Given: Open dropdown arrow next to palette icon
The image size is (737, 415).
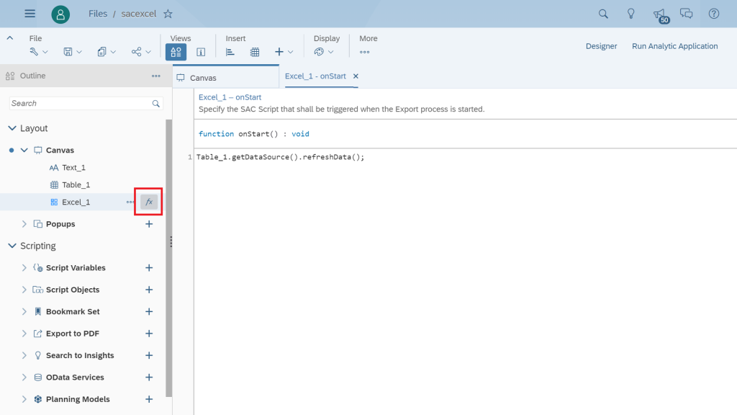Looking at the screenshot, I should (x=331, y=52).
